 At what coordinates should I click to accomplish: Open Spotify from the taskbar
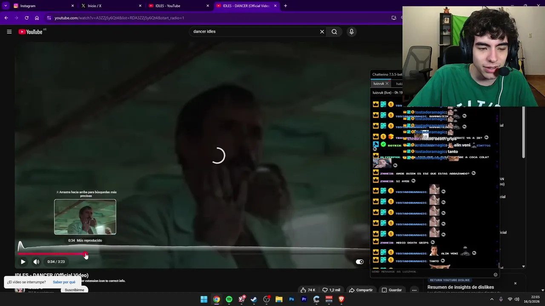pos(229,299)
